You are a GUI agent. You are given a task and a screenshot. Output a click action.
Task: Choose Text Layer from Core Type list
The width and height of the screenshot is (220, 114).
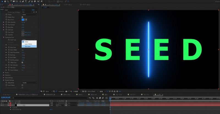click(x=28, y=46)
